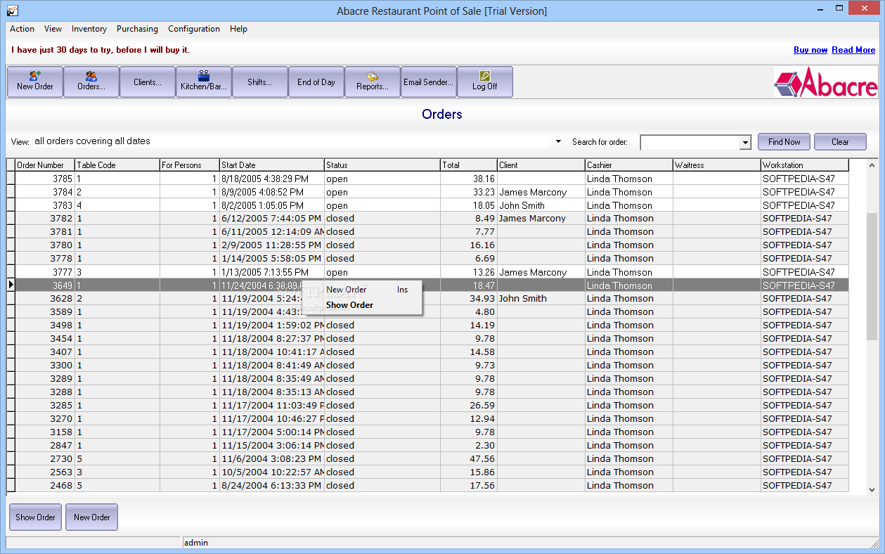Viewport: 885px width, 554px height.
Task: Click the row selector of order 3649
Action: (11, 285)
